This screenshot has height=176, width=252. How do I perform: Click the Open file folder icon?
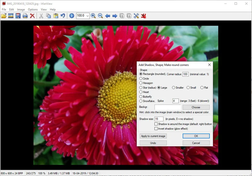pyautogui.click(x=4, y=16)
